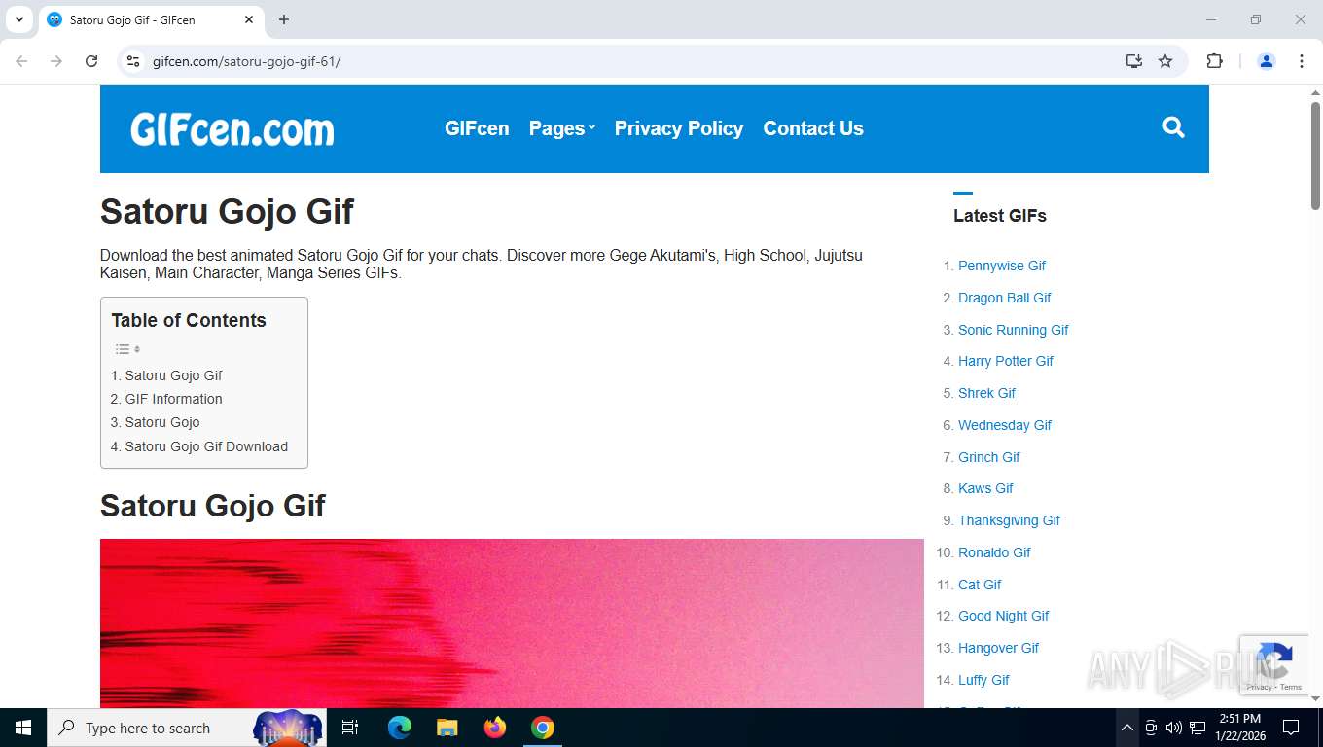Click the GIFcen.com logo
Viewport: 1323px width, 747px height.
(x=232, y=129)
